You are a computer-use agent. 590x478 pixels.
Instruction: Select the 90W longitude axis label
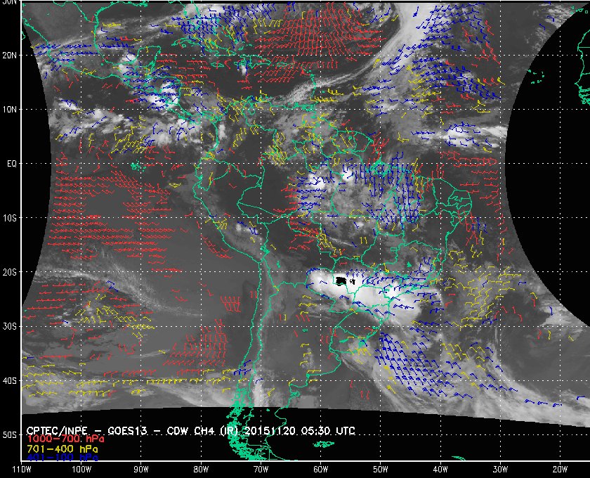click(x=141, y=469)
